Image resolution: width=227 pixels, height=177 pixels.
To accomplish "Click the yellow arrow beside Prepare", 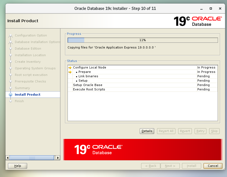I will coord(70,72).
